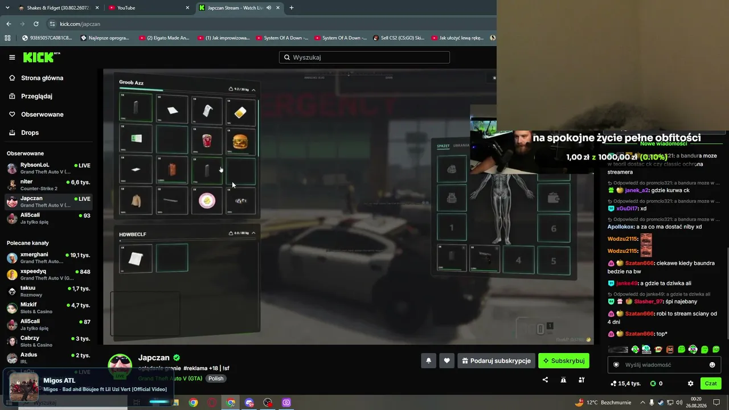Reload the kick.com page
The width and height of the screenshot is (729, 410).
(x=36, y=24)
